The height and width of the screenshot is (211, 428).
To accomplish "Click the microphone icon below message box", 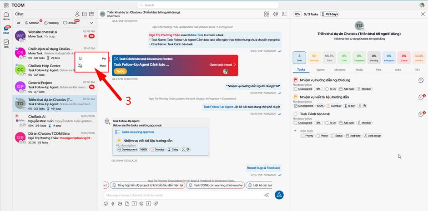I will (x=113, y=204).
